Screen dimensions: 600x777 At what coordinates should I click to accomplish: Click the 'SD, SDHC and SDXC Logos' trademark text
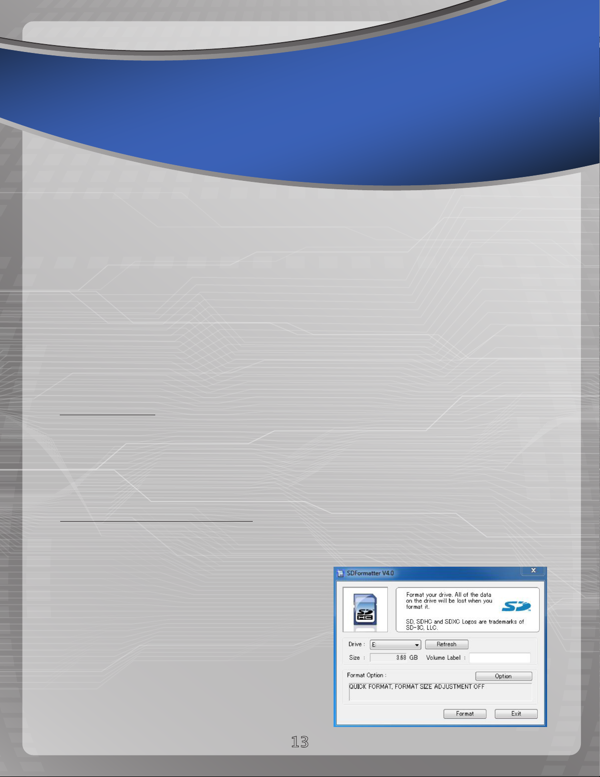[x=465, y=624]
